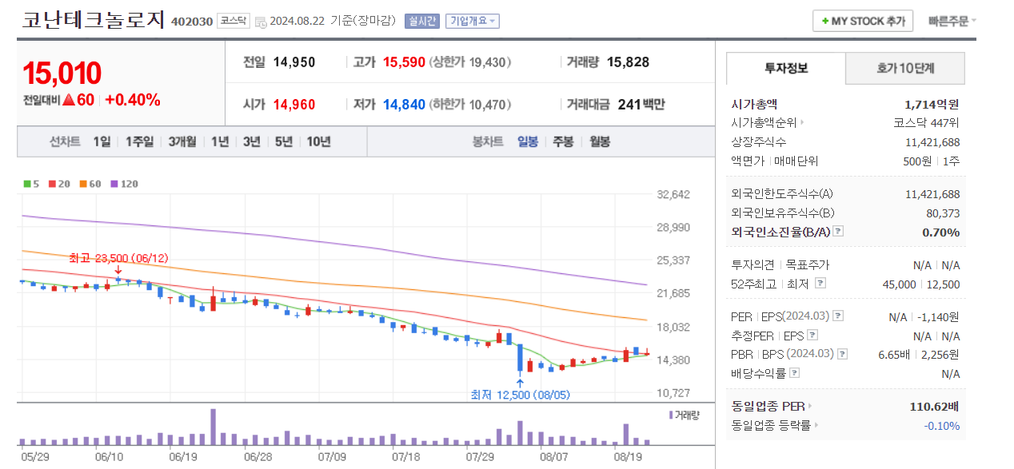
Task: Click the 52주최고·최저 question mark icon
Action: (x=819, y=284)
